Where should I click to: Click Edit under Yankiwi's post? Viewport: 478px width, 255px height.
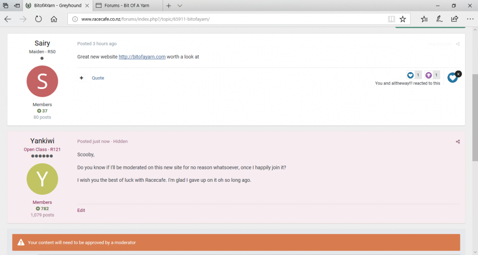[x=81, y=210]
